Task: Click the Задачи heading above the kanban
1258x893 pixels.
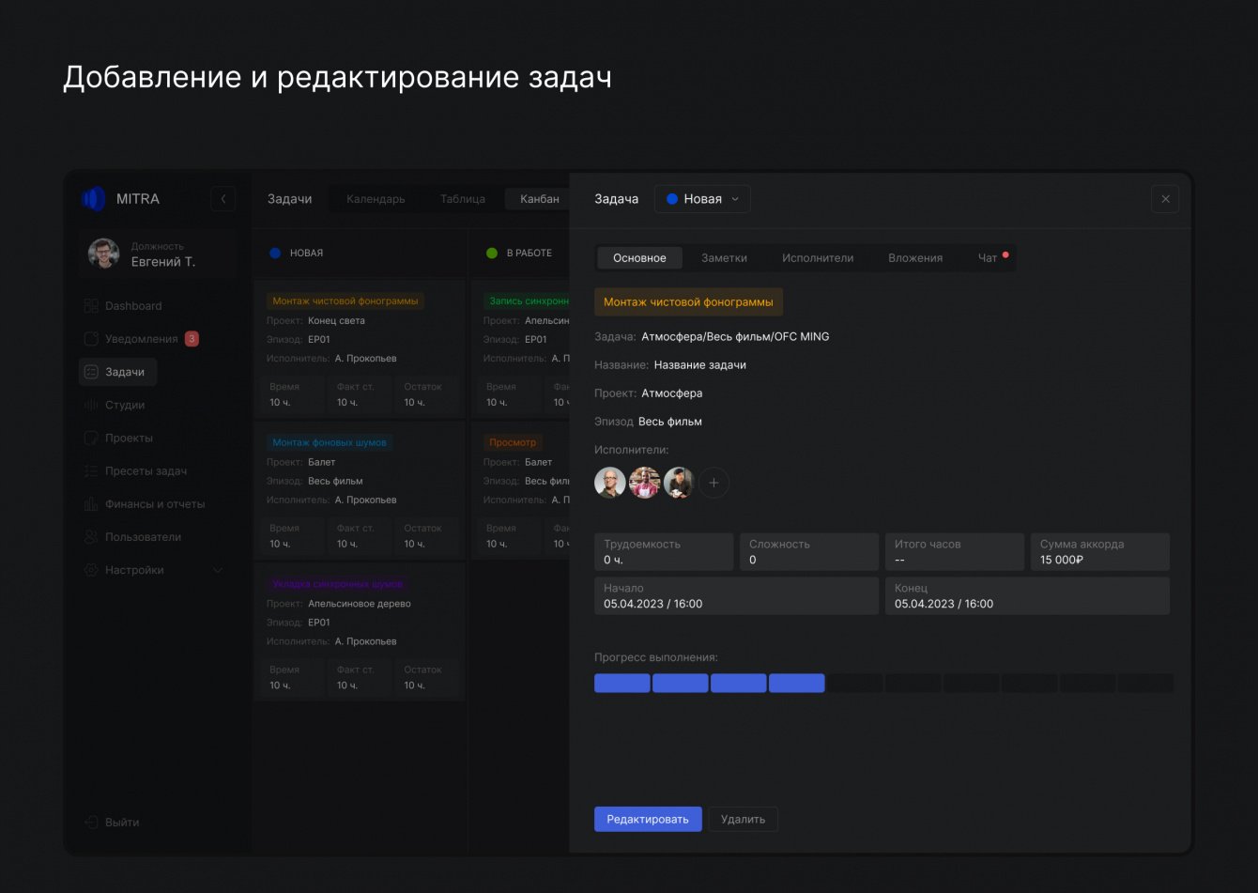Action: (290, 199)
